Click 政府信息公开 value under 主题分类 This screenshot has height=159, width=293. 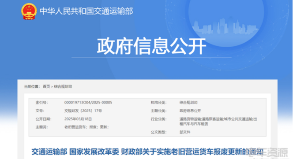[190, 111]
